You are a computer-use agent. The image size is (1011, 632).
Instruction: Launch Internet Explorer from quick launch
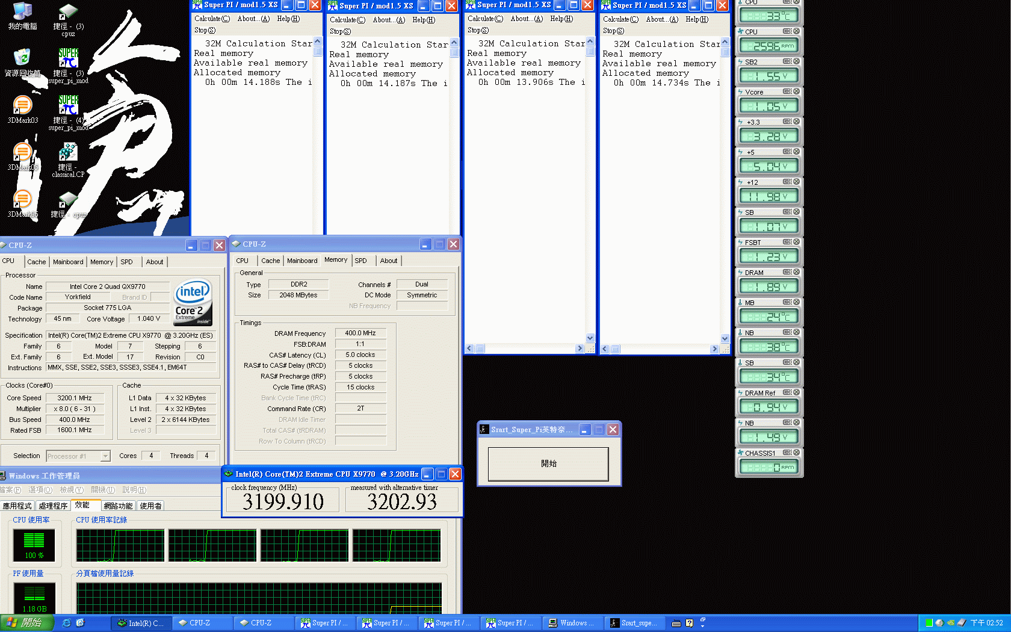(66, 623)
